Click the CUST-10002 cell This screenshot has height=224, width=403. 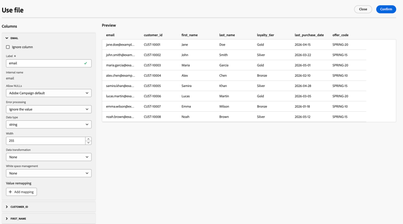pos(152,55)
